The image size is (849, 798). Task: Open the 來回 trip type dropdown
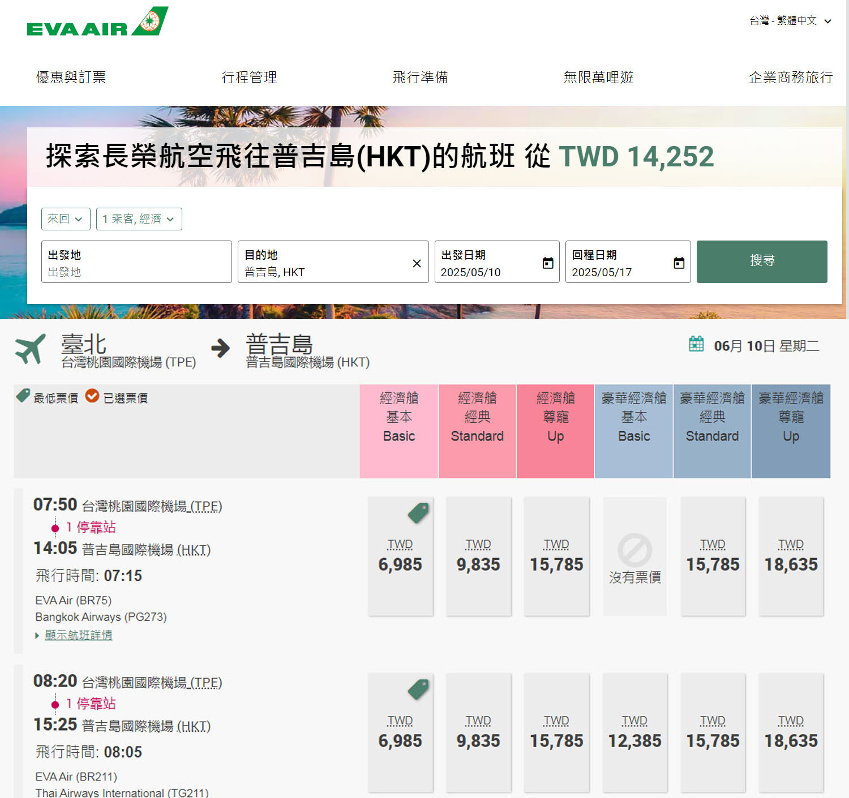(x=66, y=219)
